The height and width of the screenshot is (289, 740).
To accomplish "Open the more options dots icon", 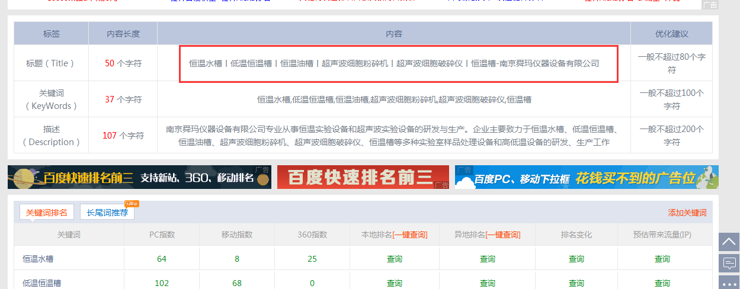I will click(x=729, y=283).
